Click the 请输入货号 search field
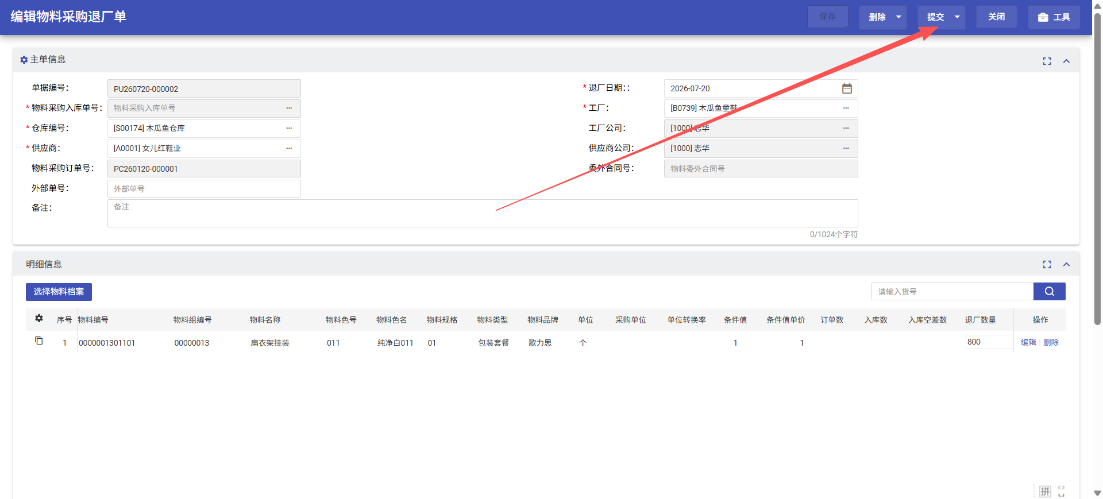The height and width of the screenshot is (499, 1103). [952, 291]
